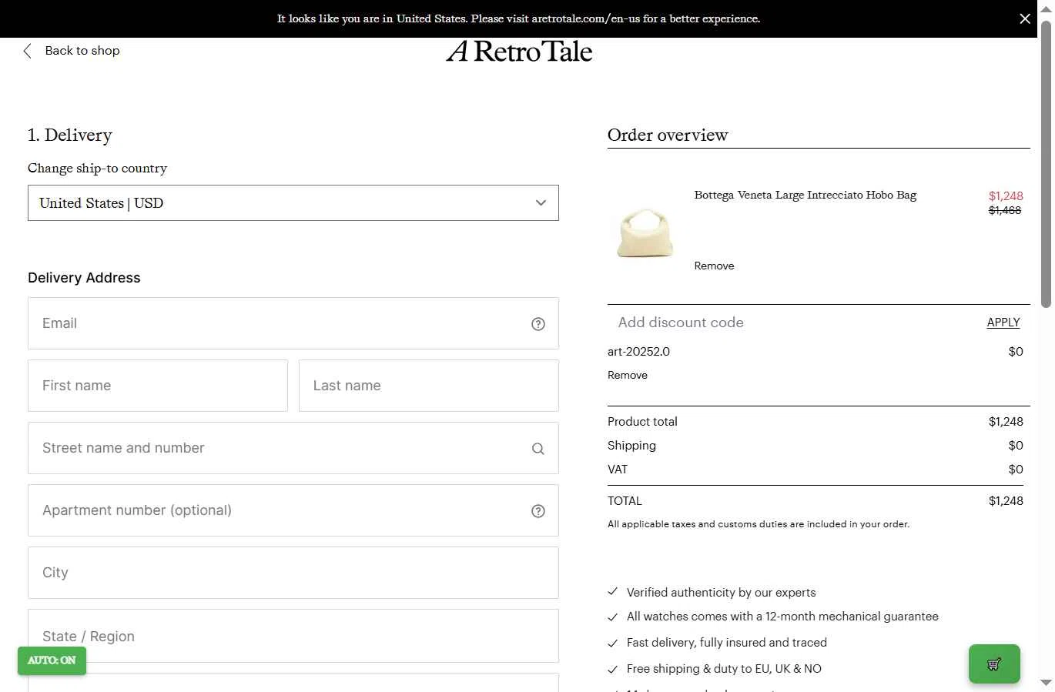
Task: Click 'Free shipping & duty to EU, UK & NO'
Action: click(x=724, y=669)
